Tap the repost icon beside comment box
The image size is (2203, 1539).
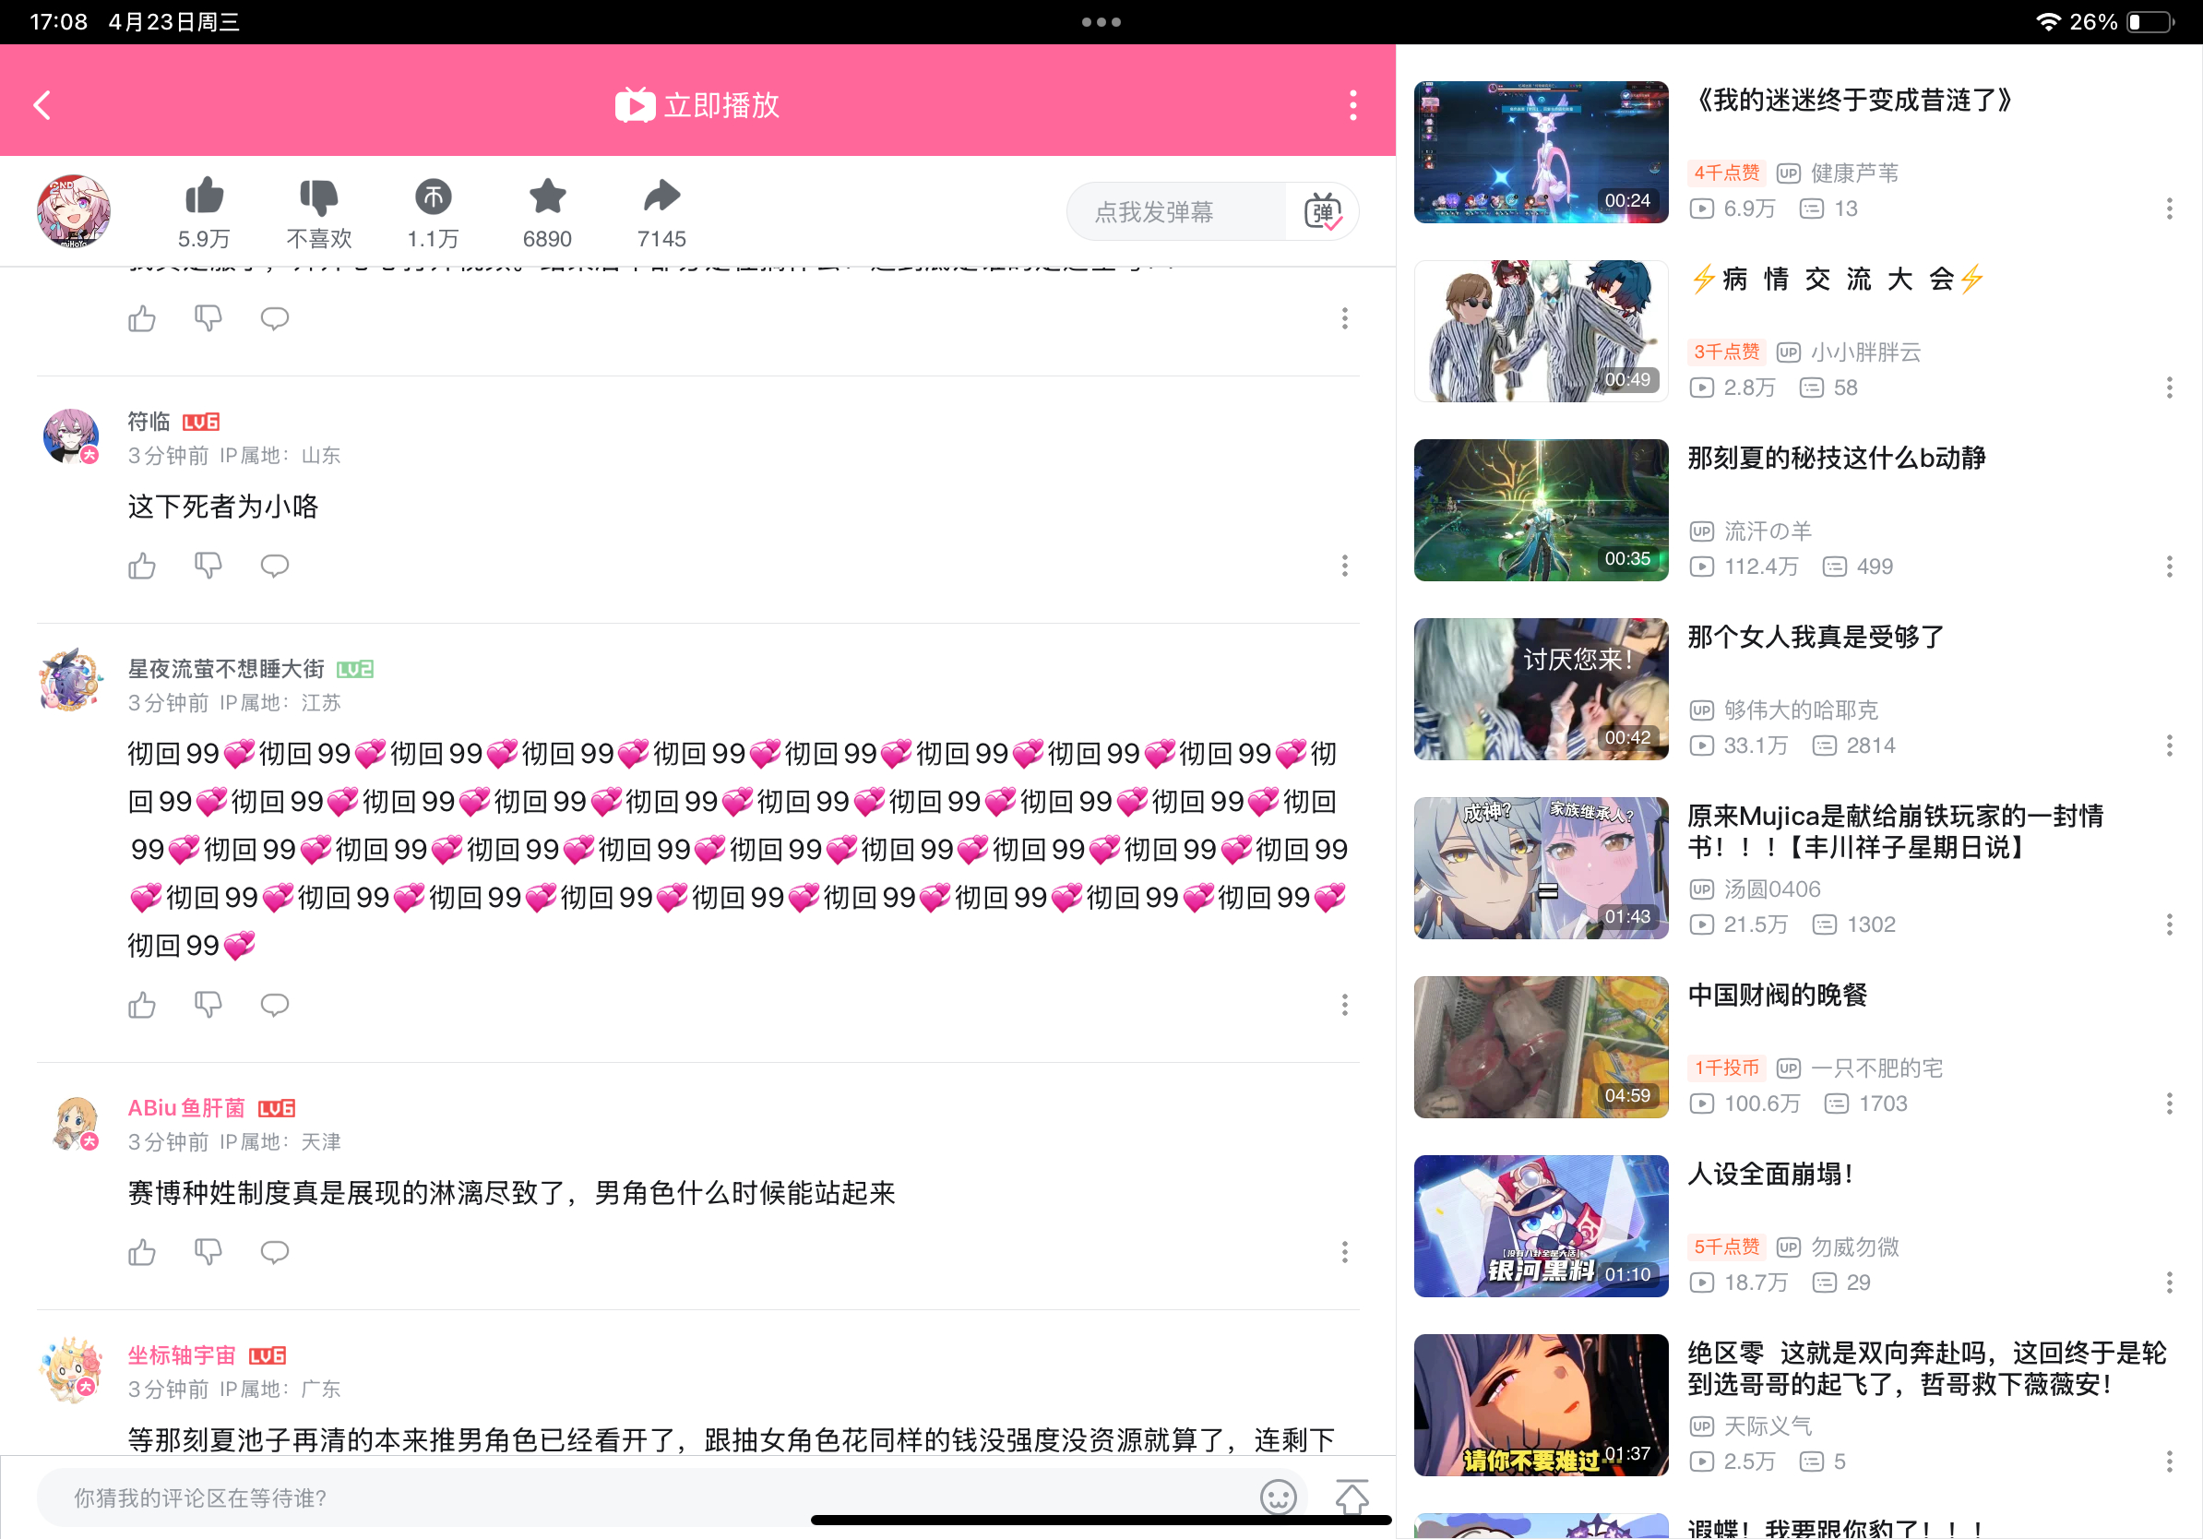coord(1352,1497)
